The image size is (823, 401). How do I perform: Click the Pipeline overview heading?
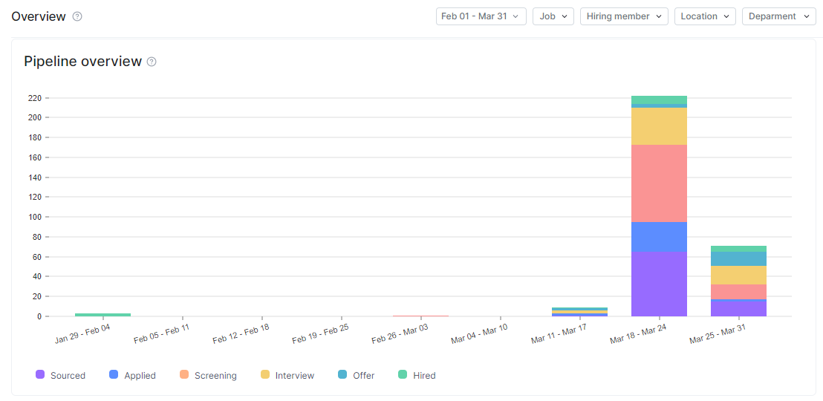tap(83, 62)
